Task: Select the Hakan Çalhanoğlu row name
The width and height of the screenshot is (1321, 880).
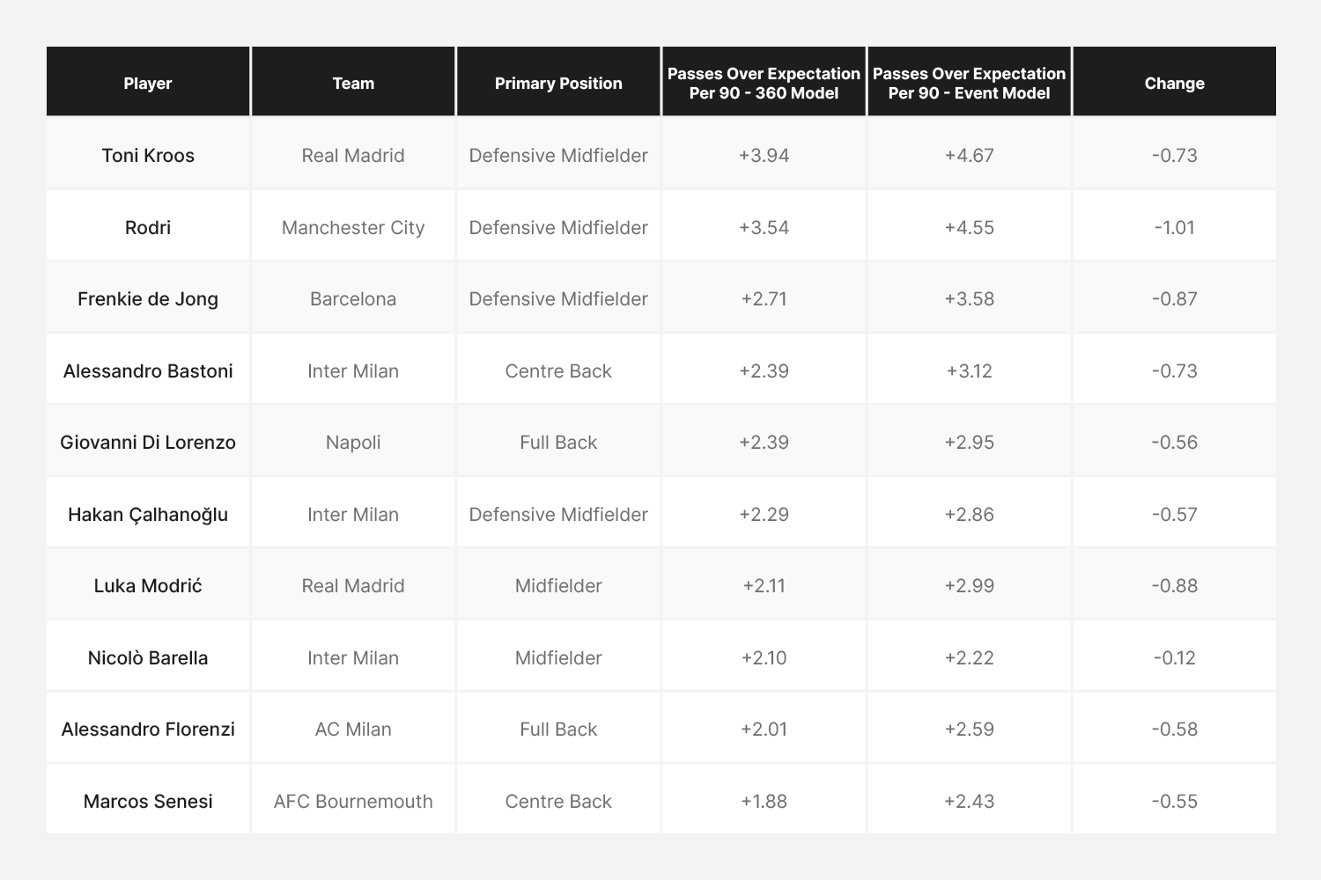Action: [x=148, y=515]
